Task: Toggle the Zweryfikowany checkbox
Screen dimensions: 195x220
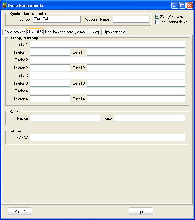Action: pyautogui.click(x=157, y=17)
